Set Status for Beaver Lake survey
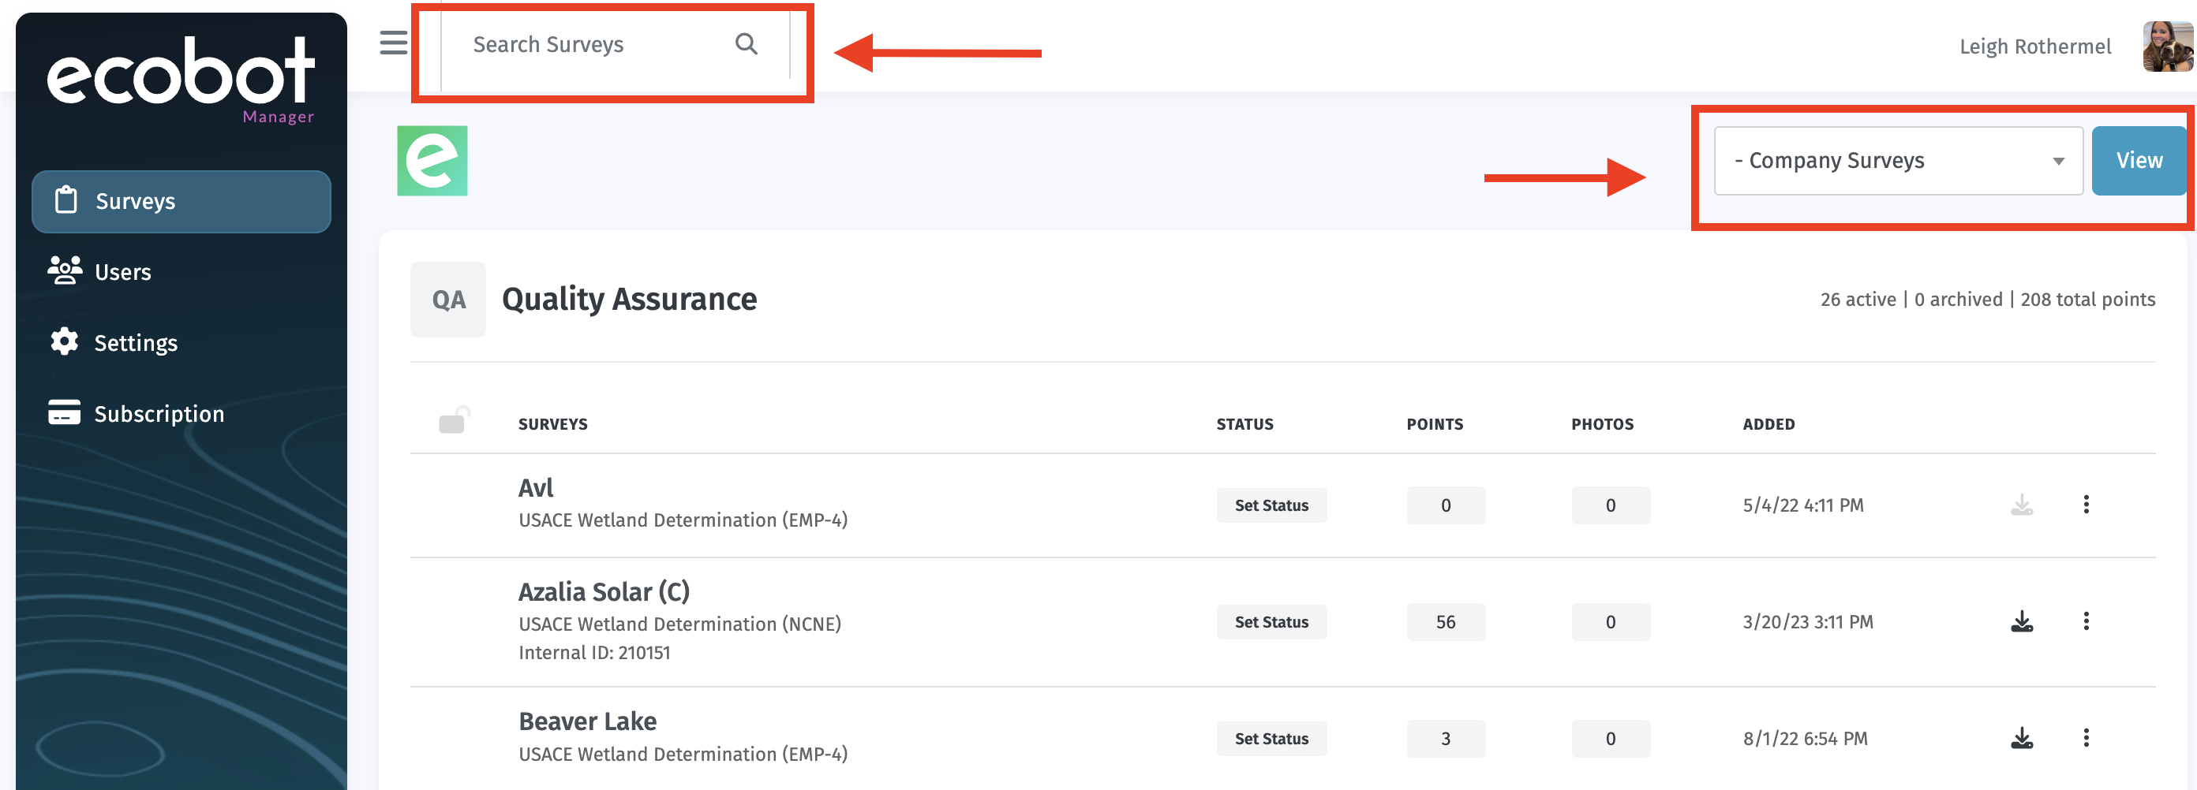The width and height of the screenshot is (2197, 790). pos(1271,739)
